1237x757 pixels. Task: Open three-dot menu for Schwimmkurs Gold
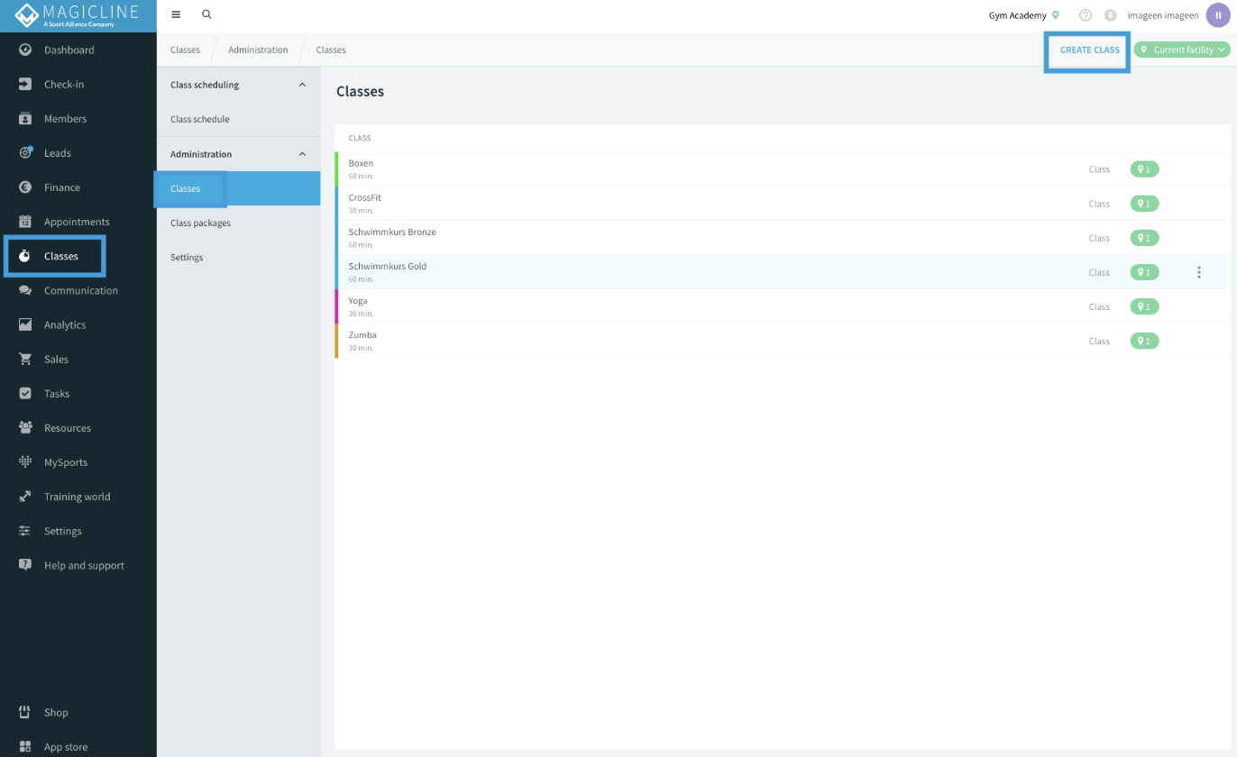tap(1198, 272)
